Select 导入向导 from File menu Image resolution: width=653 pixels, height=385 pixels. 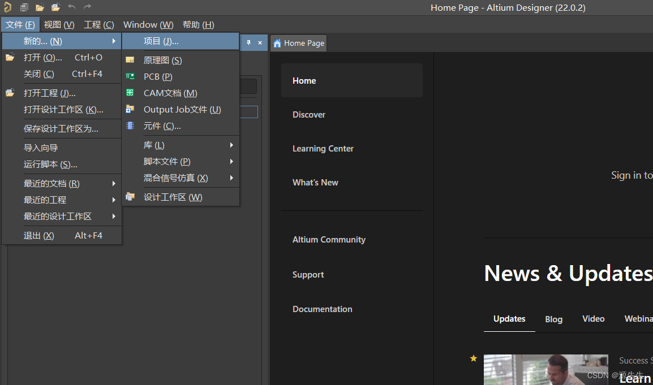coord(62,148)
